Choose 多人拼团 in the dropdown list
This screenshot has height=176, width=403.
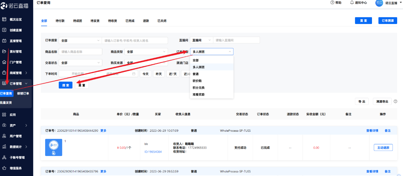[x=212, y=67]
